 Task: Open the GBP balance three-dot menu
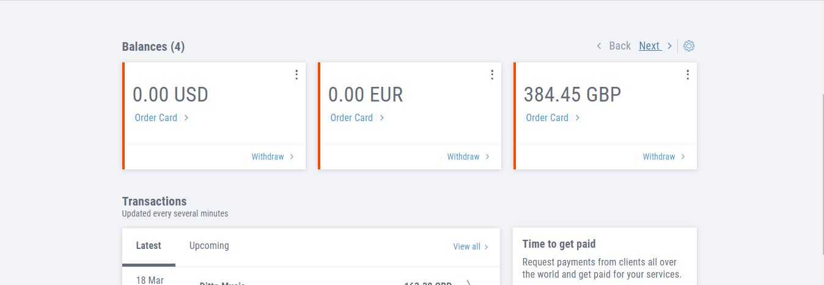pos(688,75)
